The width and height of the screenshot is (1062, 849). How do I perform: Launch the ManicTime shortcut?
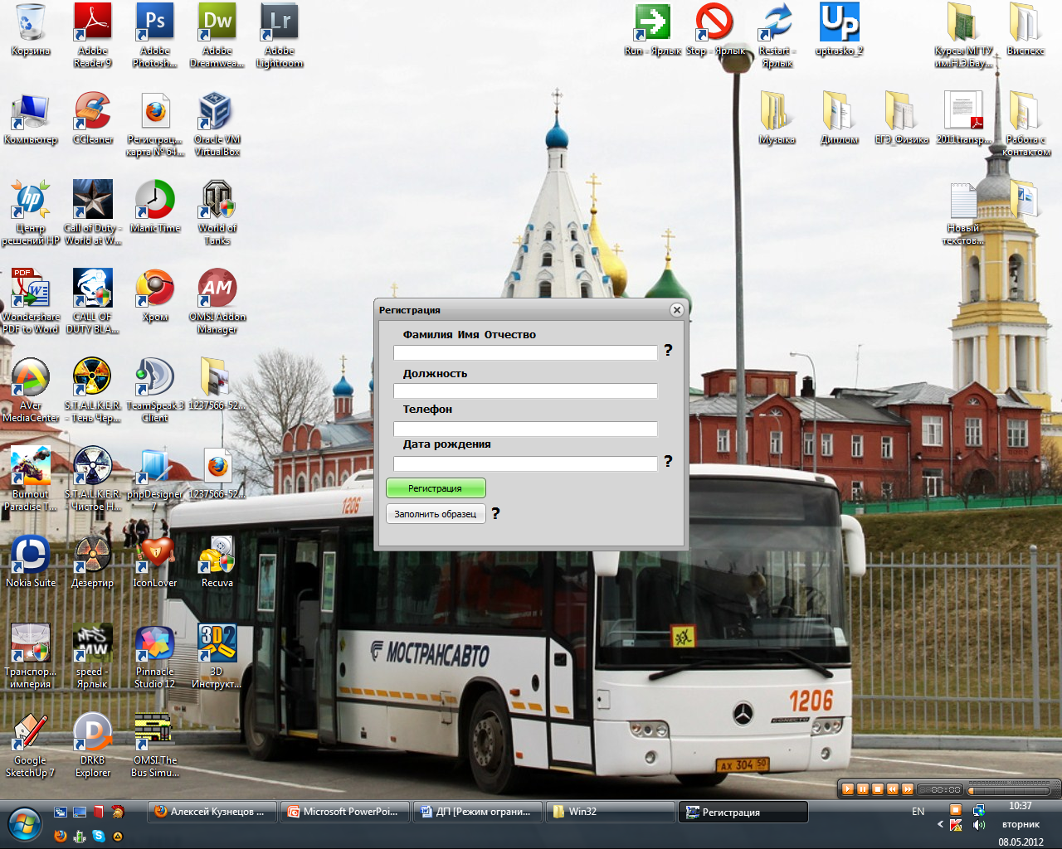tap(155, 206)
